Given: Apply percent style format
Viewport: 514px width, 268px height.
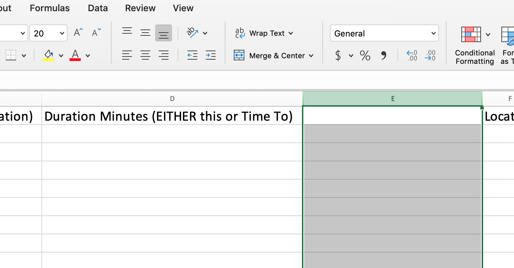Looking at the screenshot, I should [365, 55].
